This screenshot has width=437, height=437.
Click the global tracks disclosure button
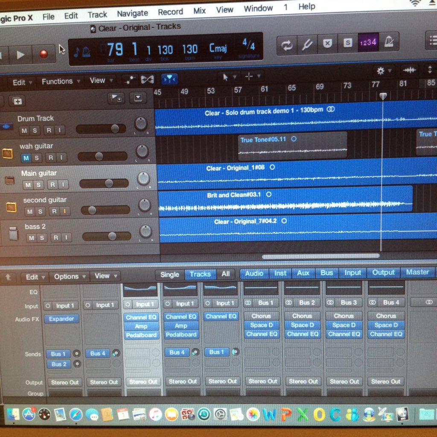(x=116, y=99)
